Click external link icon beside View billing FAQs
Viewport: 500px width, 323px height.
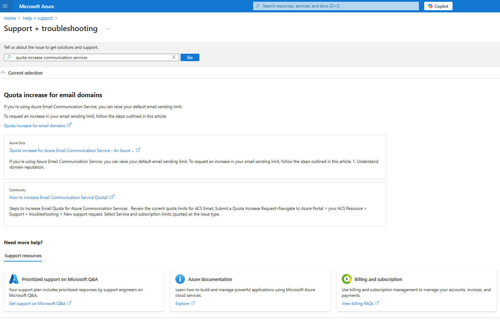[377, 303]
